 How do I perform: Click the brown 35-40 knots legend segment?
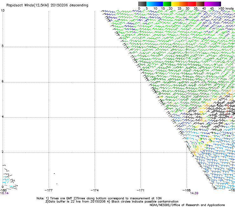coord(200,4)
